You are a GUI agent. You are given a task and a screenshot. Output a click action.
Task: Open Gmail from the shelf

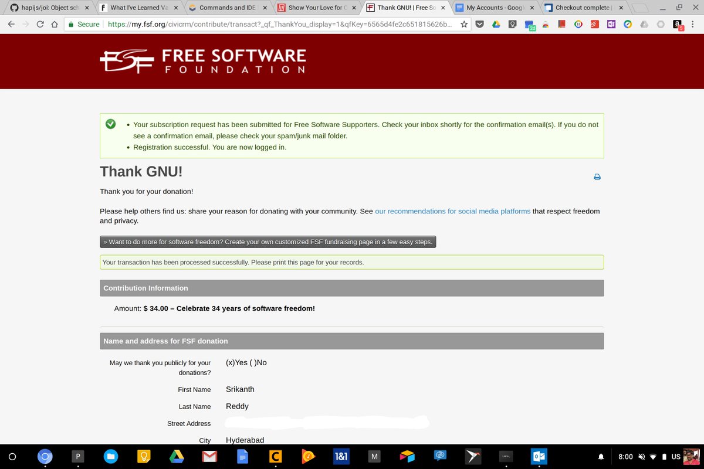[209, 457]
